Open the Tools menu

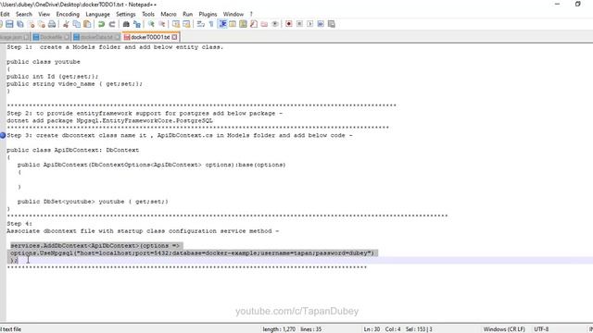tap(148, 14)
